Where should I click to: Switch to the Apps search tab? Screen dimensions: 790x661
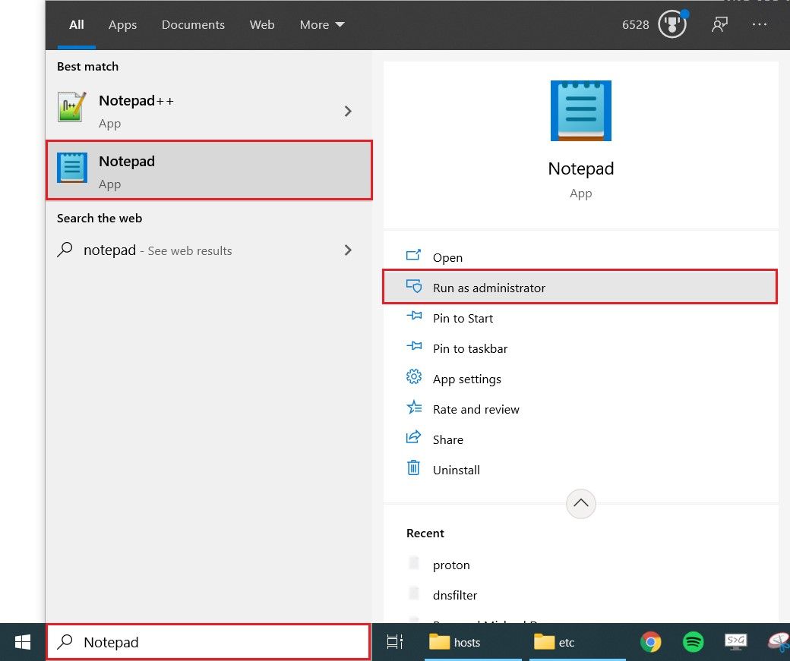pos(122,25)
